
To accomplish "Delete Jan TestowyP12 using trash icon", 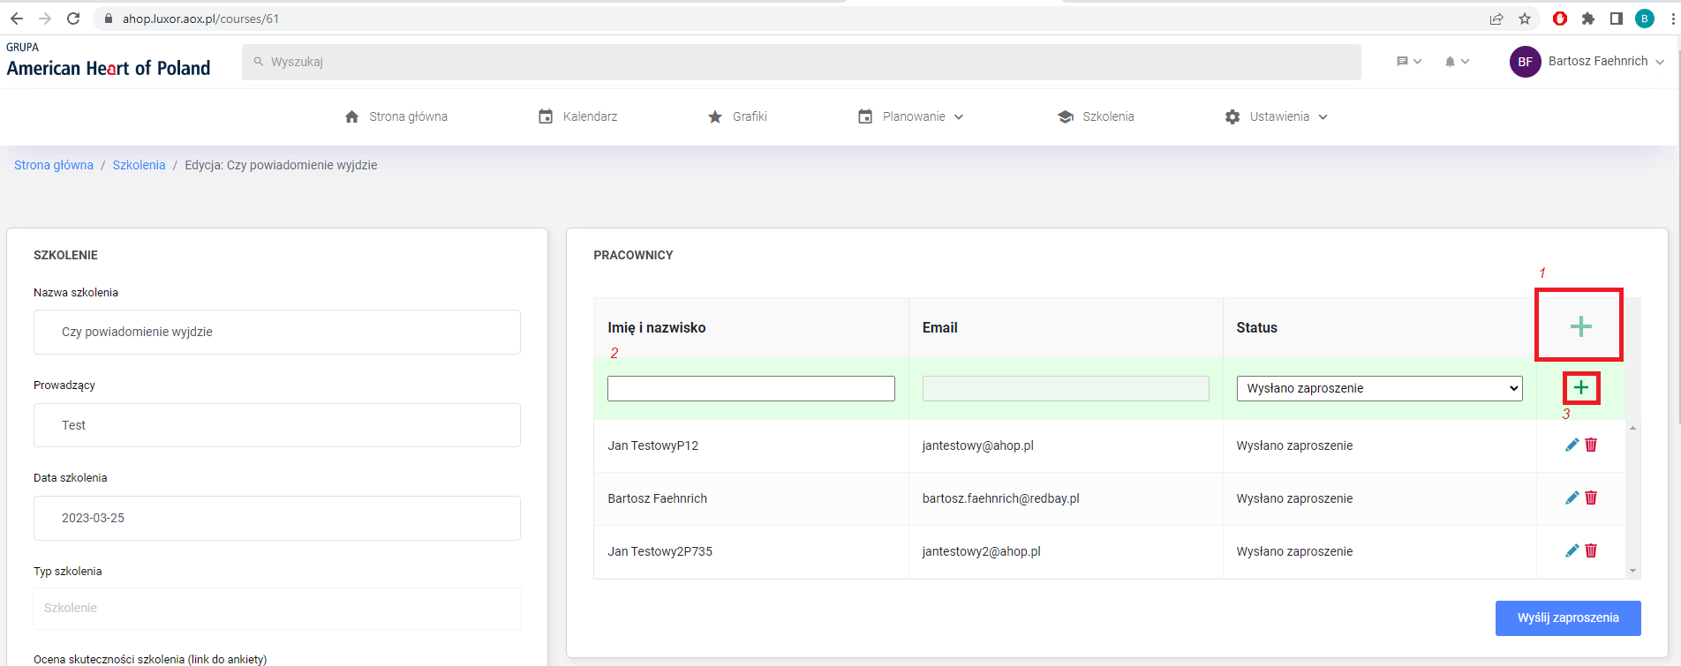I will point(1591,445).
